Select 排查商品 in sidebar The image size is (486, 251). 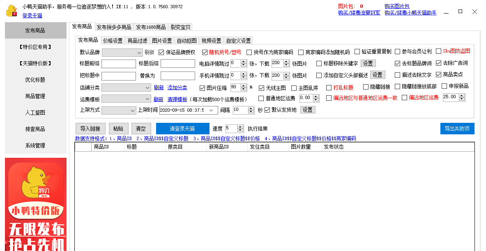tap(36, 129)
